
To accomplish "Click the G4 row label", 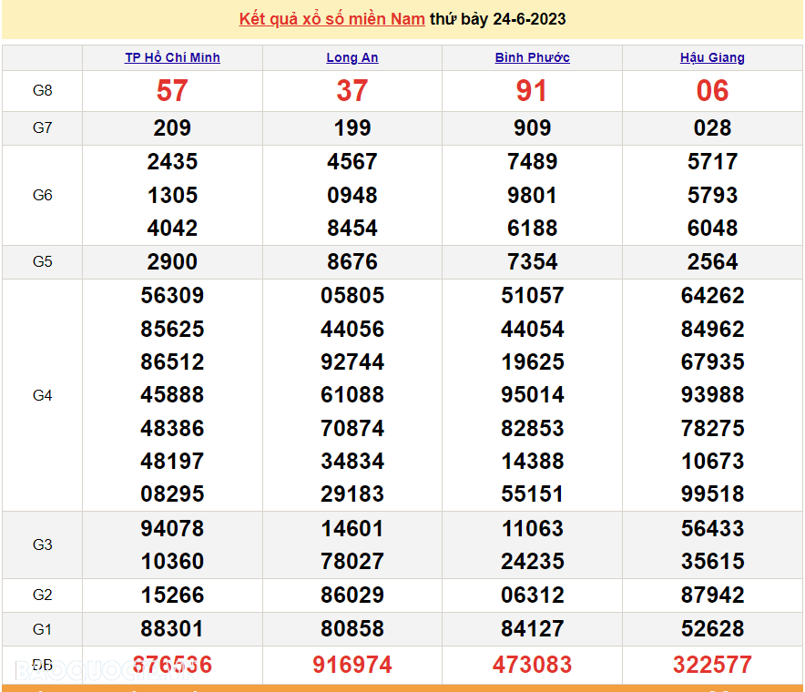I will pos(43,395).
